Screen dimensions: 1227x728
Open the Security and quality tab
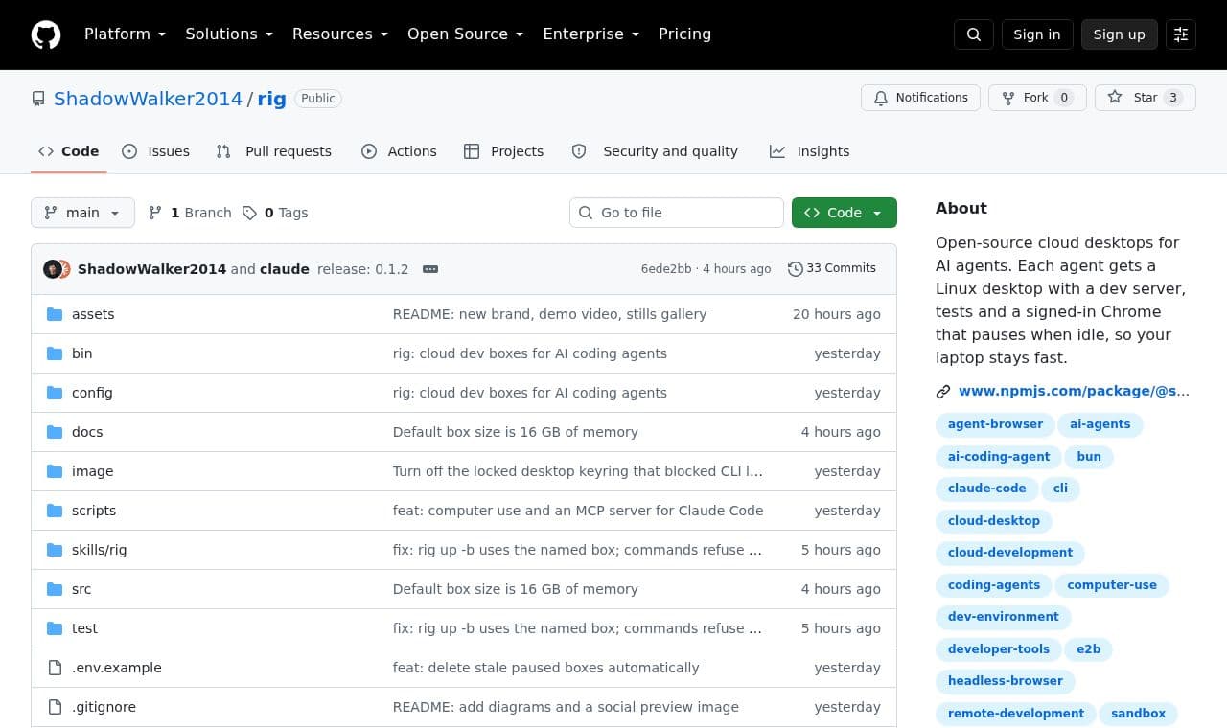656,151
